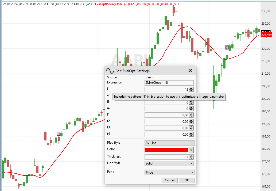The height and width of the screenshot is (191, 276).
Task: Click the red price tag showing 225,469
Action: pyautogui.click(x=266, y=34)
